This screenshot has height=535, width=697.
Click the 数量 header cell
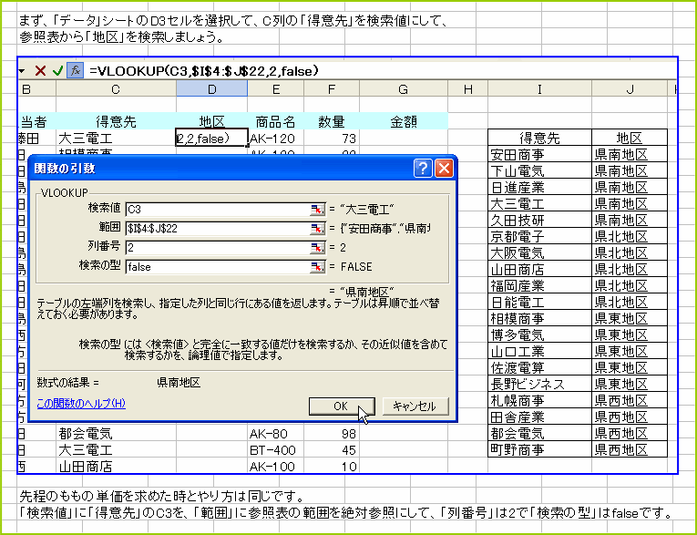pos(332,121)
